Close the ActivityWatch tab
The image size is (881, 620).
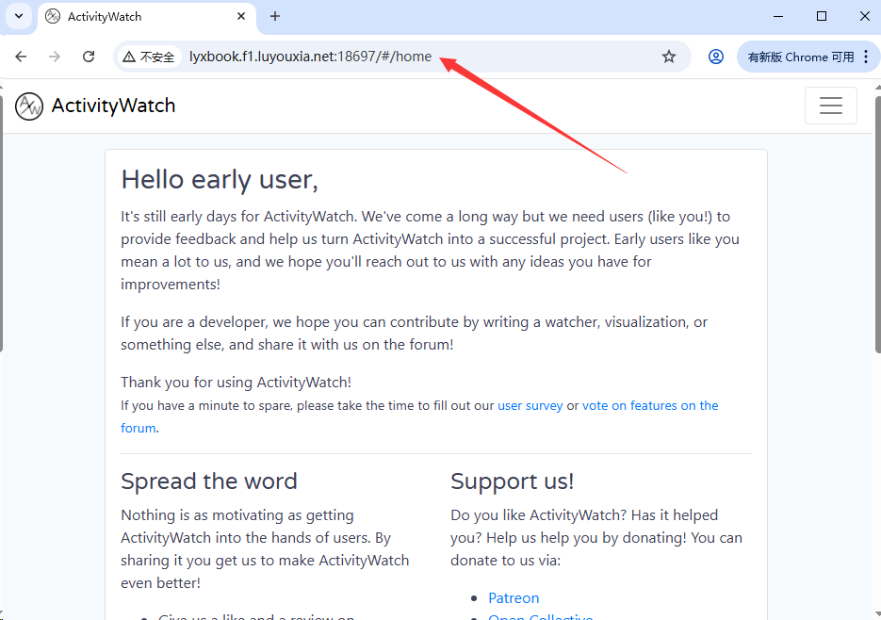pos(241,16)
